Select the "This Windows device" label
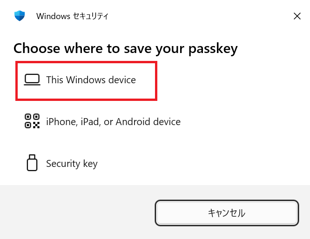 coord(91,80)
